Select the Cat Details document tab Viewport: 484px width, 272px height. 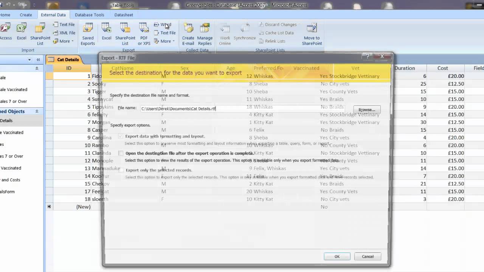point(64,59)
